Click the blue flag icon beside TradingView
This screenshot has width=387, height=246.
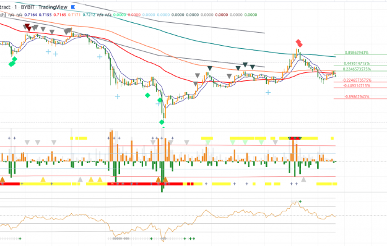click(x=73, y=7)
